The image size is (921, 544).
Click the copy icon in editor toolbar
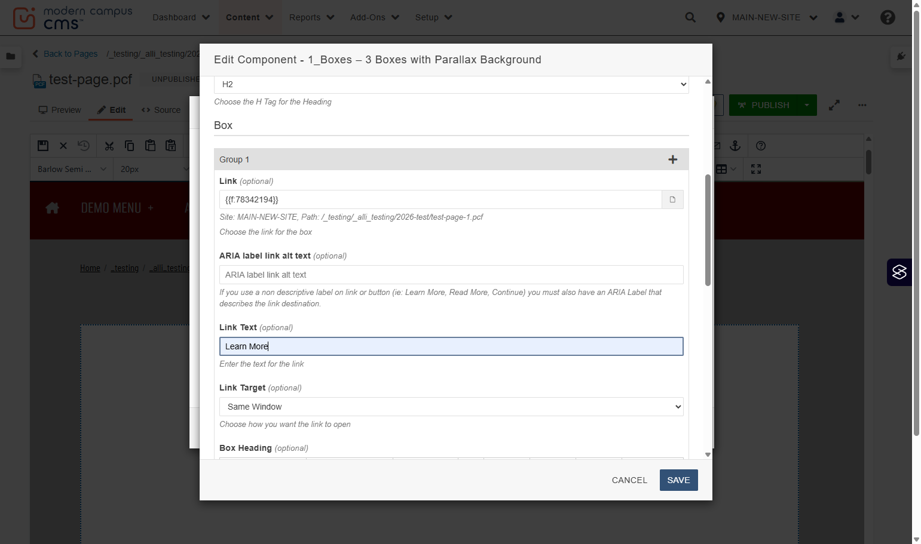click(129, 146)
